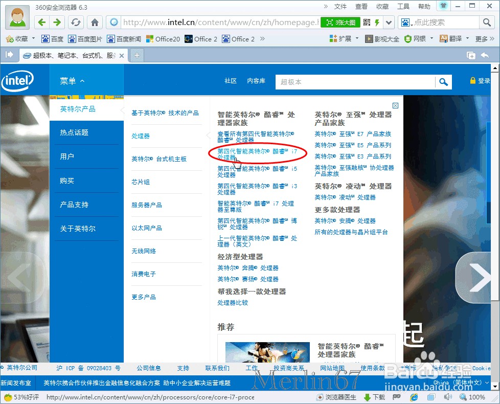Click the 53%好评 rating icon

coord(21,397)
